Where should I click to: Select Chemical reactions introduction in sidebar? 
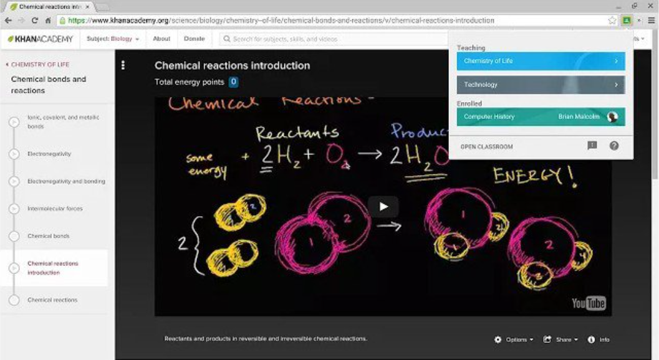[53, 268]
